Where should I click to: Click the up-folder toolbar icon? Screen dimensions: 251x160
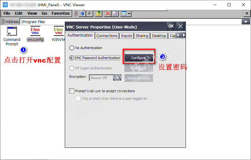[99, 13]
